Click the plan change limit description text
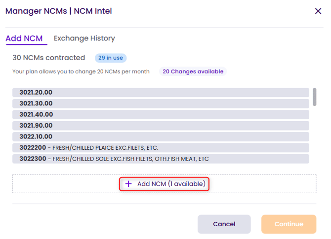The image size is (331, 239). point(81,72)
